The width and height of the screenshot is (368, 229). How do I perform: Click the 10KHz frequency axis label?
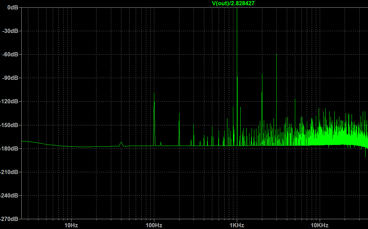tap(319, 225)
